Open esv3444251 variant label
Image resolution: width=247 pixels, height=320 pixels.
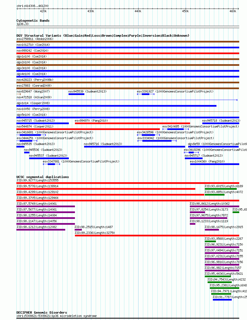pos(55,138)
